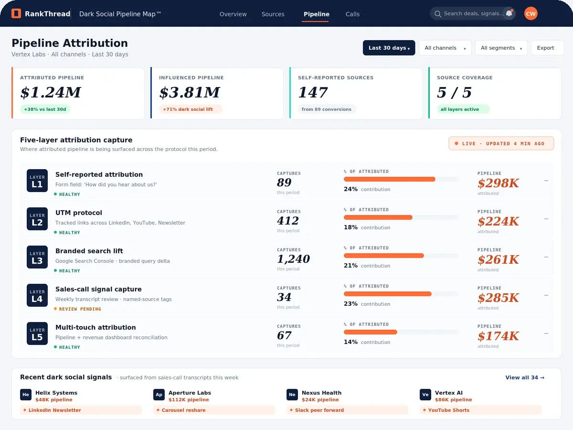Click the +38% vs last 30d badge
Image resolution: width=573 pixels, height=430 pixels.
pyautogui.click(x=45, y=109)
